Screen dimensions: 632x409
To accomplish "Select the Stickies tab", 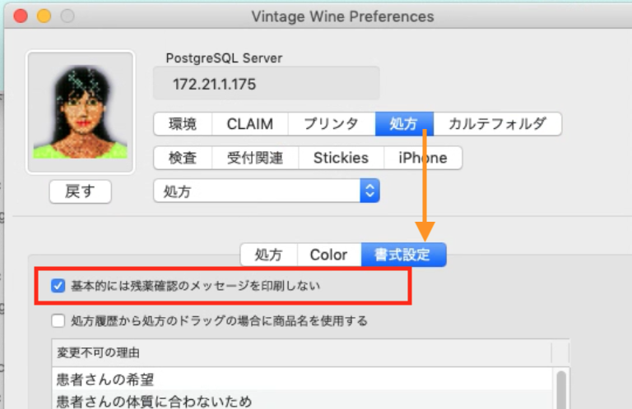I will tap(341, 158).
